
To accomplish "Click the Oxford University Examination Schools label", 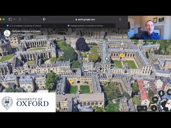I will coord(107,66).
